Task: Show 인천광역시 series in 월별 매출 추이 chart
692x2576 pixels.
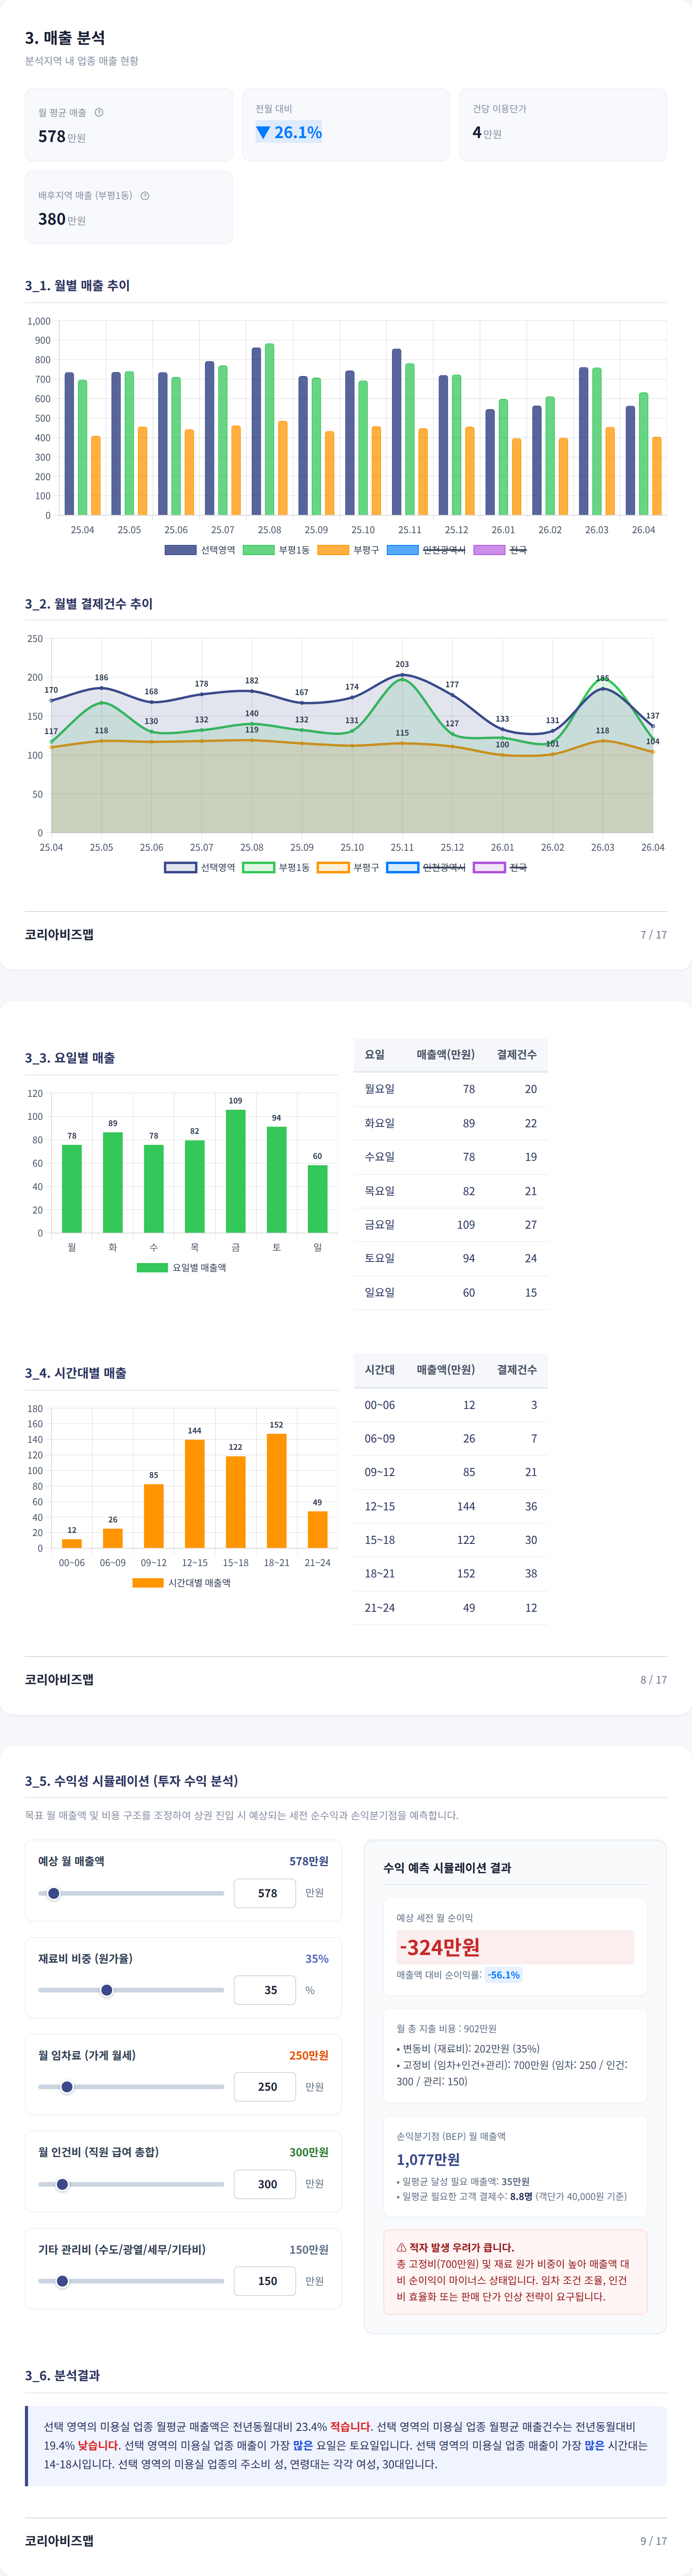Action: coord(425,550)
